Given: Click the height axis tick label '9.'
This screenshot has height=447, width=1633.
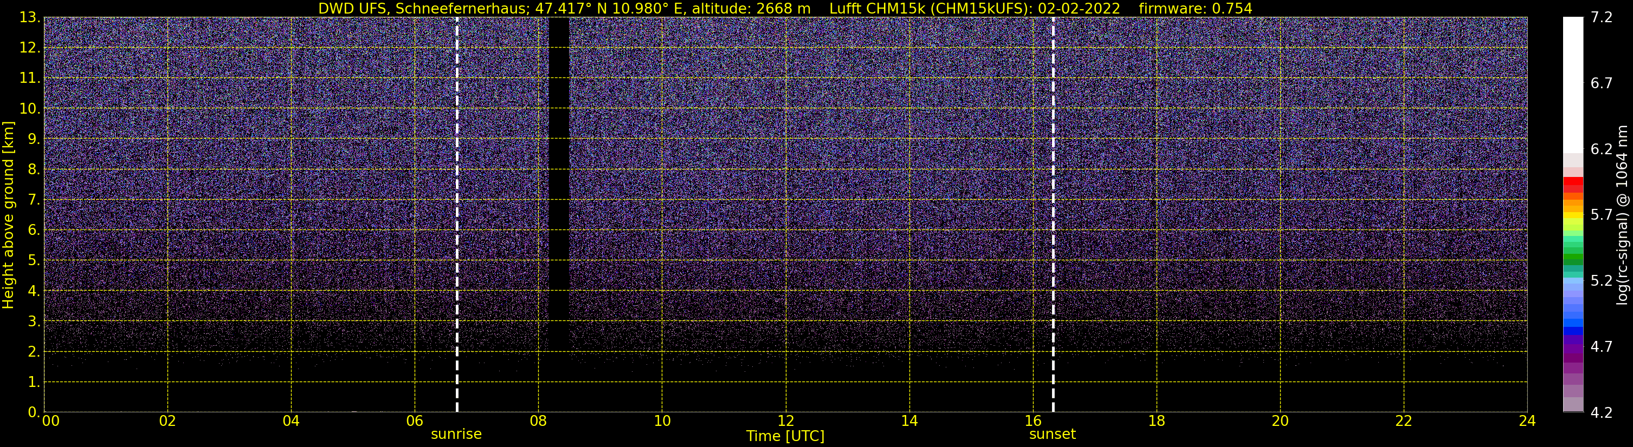Looking at the screenshot, I should coord(33,139).
